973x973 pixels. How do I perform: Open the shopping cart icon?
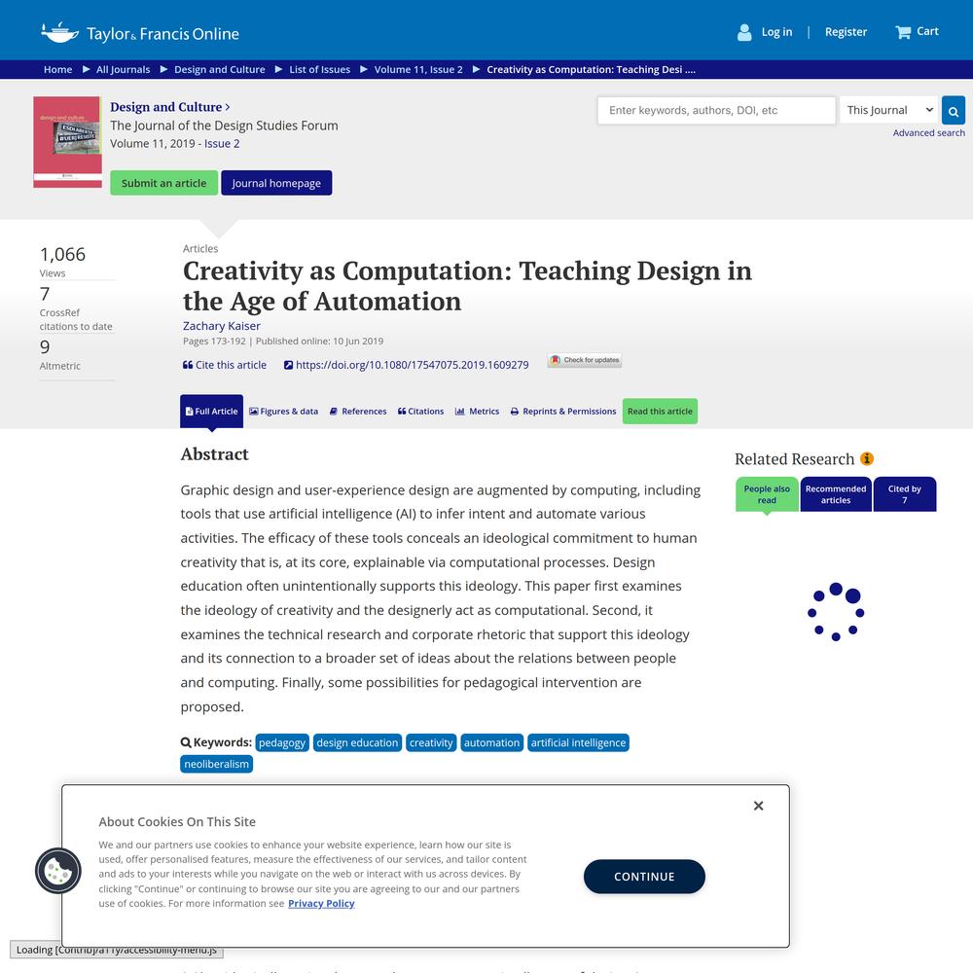point(903,32)
